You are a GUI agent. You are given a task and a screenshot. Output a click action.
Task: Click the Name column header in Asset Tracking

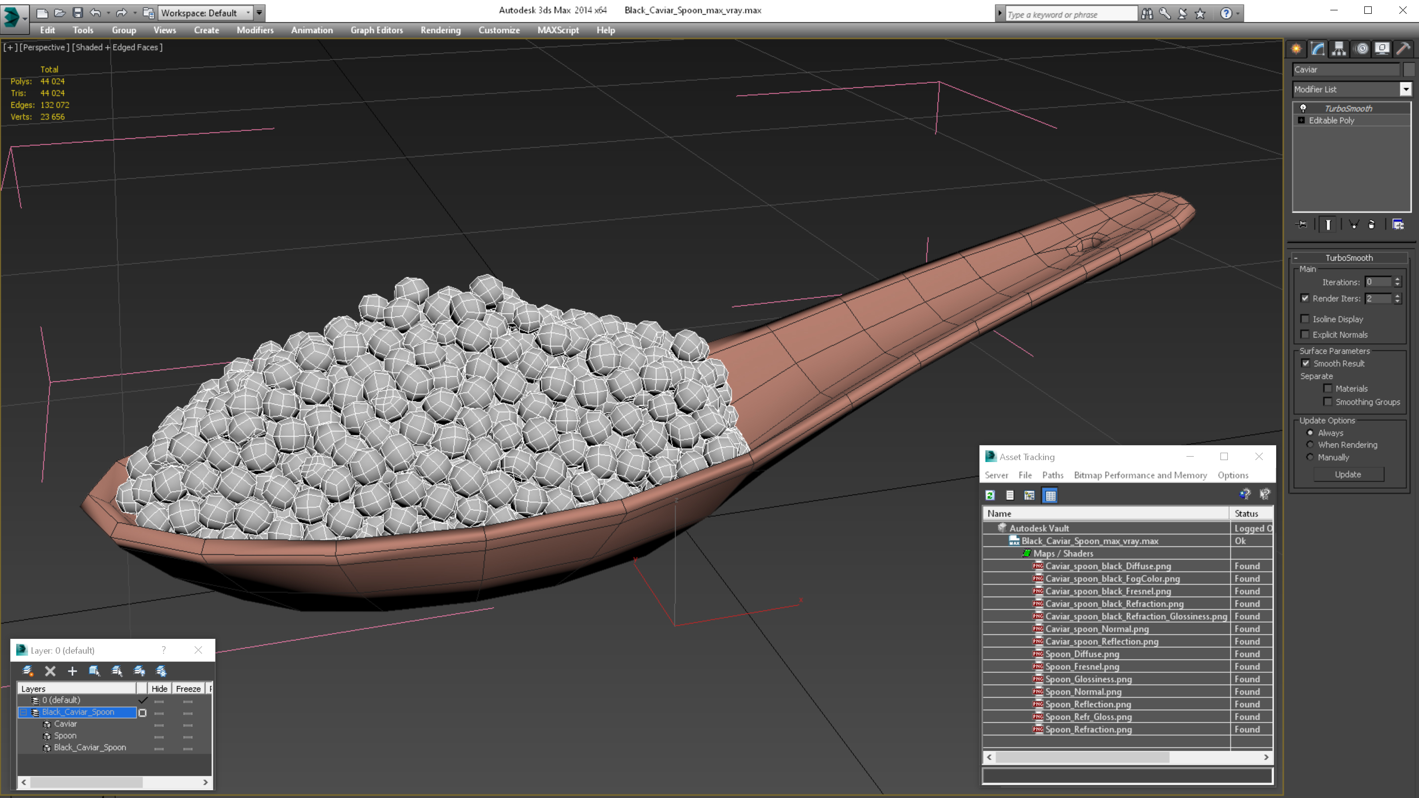[x=1106, y=513]
